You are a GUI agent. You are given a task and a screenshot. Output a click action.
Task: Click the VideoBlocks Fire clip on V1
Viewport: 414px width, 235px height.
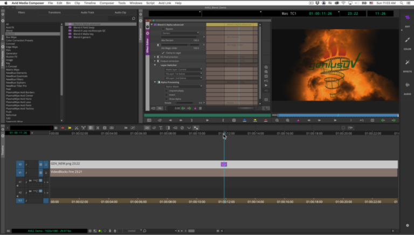point(224,172)
